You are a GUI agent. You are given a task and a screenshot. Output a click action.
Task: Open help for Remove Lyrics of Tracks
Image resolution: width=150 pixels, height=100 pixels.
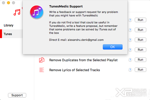pos(130,70)
